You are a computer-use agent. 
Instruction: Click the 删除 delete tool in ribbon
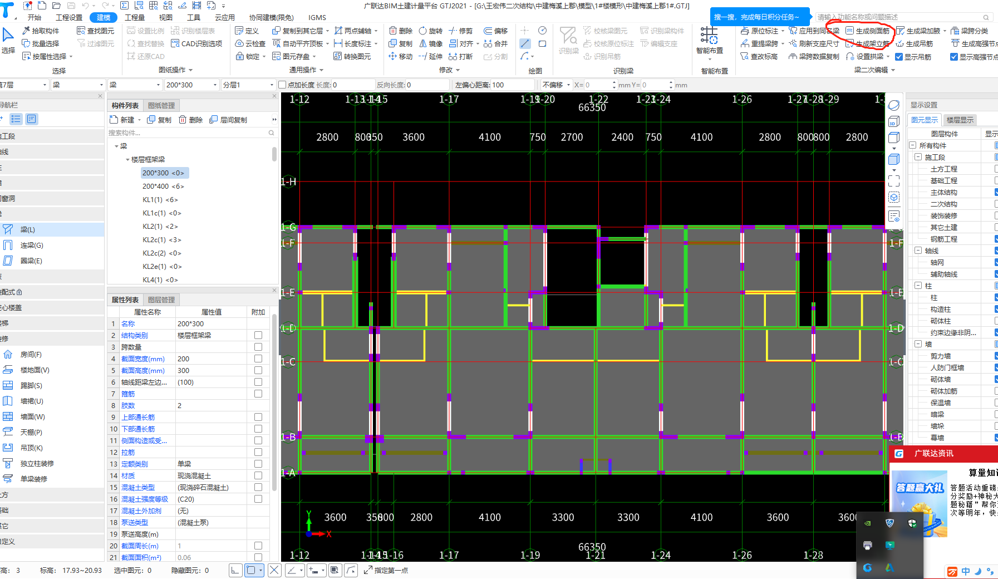coord(401,31)
